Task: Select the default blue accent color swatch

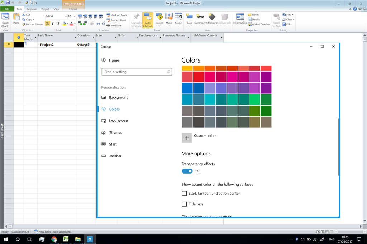Action: 187,88
